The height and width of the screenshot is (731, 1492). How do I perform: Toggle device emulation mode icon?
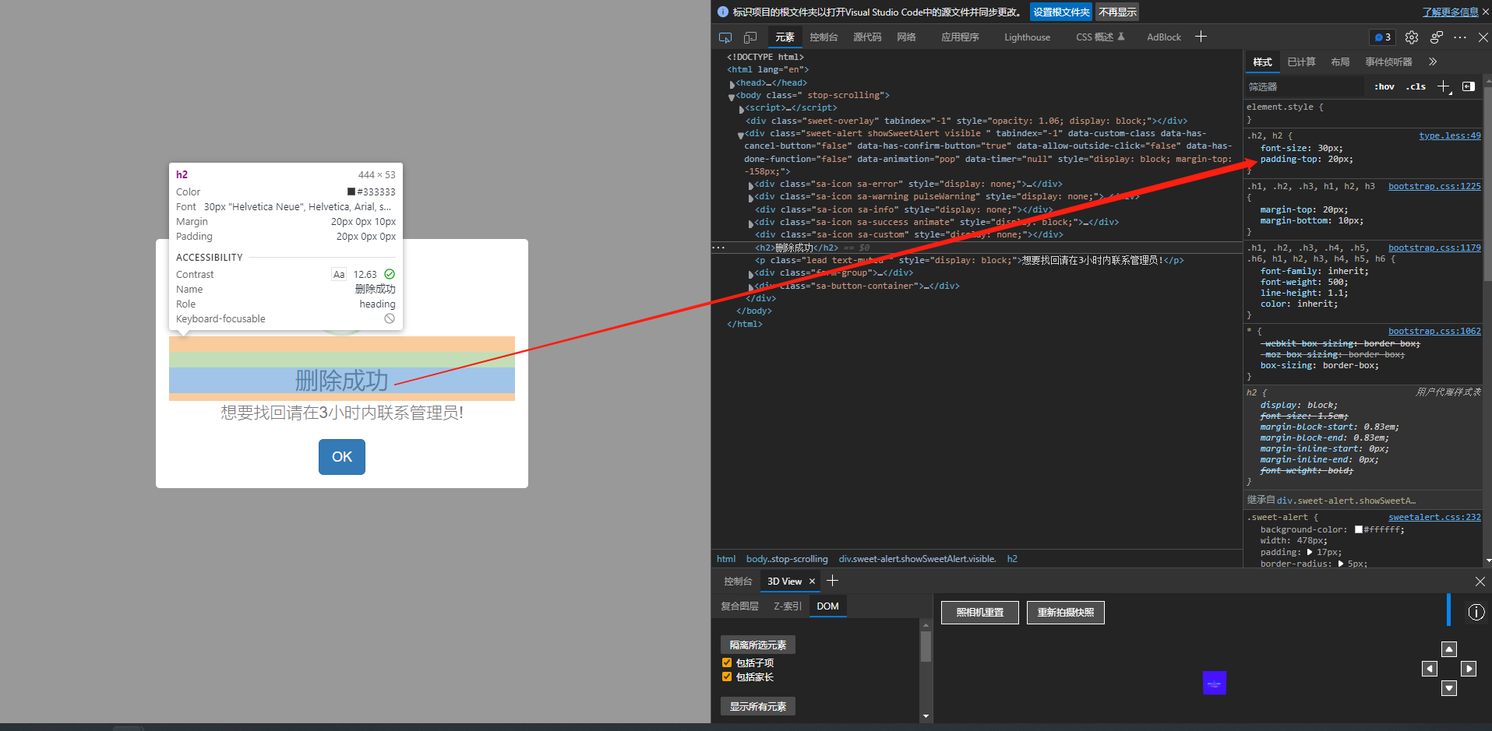(x=750, y=37)
